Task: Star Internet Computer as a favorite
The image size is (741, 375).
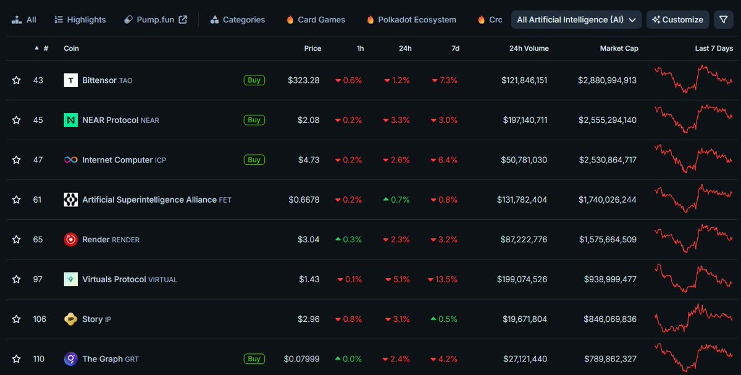Action: pyautogui.click(x=17, y=160)
